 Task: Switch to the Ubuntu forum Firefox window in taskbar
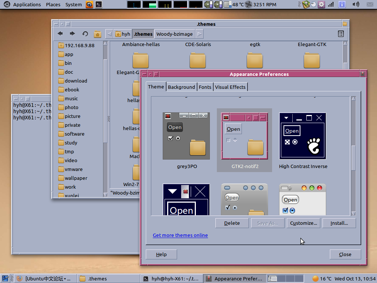[45, 279]
